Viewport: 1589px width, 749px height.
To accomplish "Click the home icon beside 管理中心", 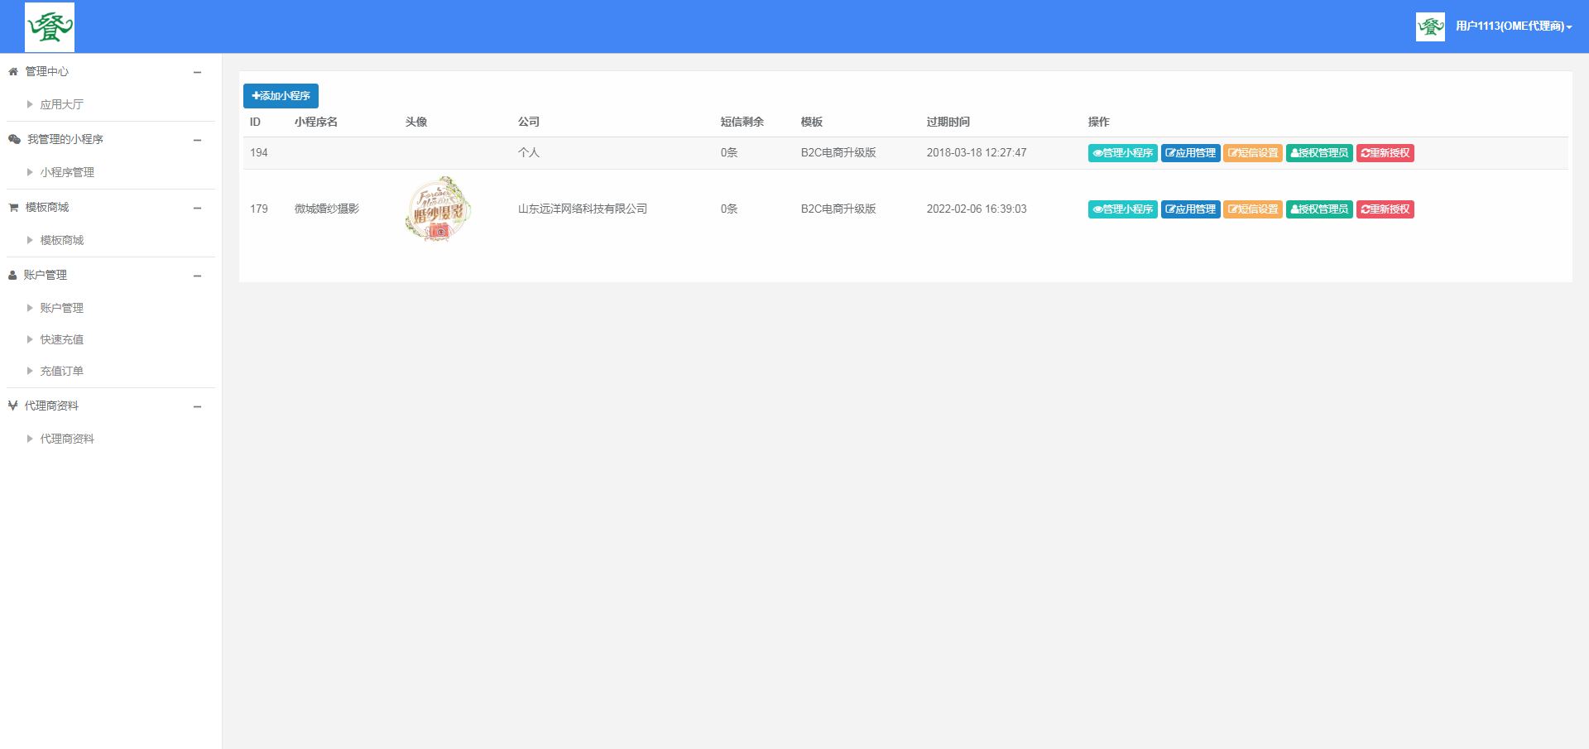I will click(13, 72).
